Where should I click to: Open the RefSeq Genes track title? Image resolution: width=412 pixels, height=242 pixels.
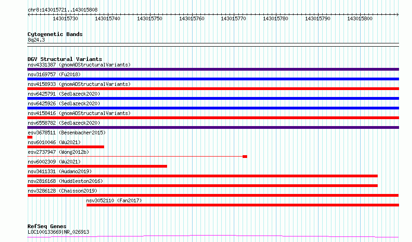(x=47, y=226)
